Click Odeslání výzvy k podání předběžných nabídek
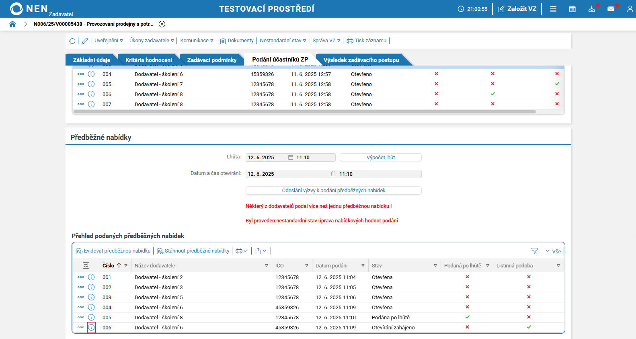 [334, 191]
